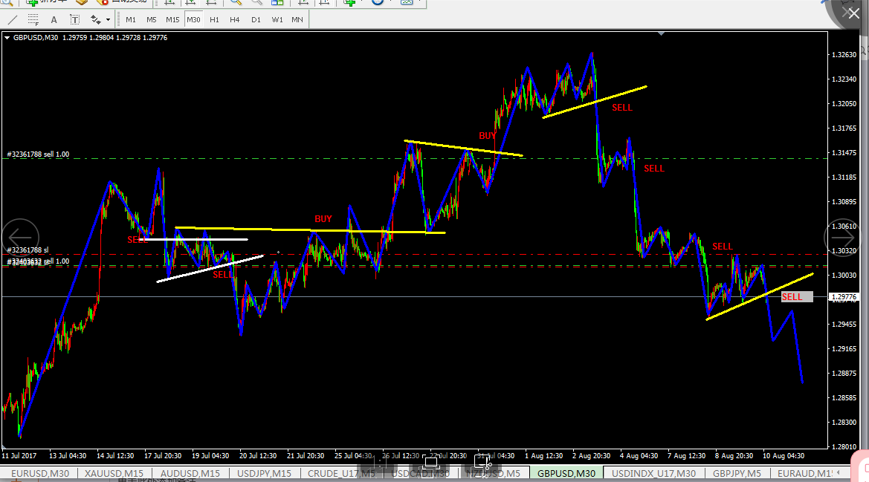Open the EURAUD chart tab
The image size is (869, 482).
(805, 474)
